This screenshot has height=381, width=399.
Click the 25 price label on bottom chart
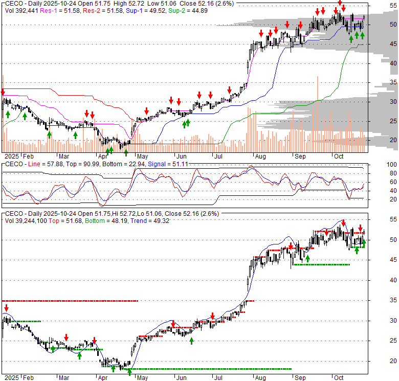coord(393,340)
